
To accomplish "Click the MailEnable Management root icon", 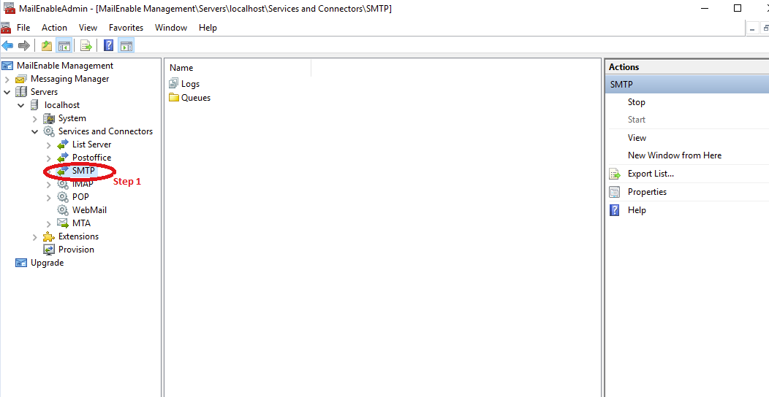I will 7,66.
